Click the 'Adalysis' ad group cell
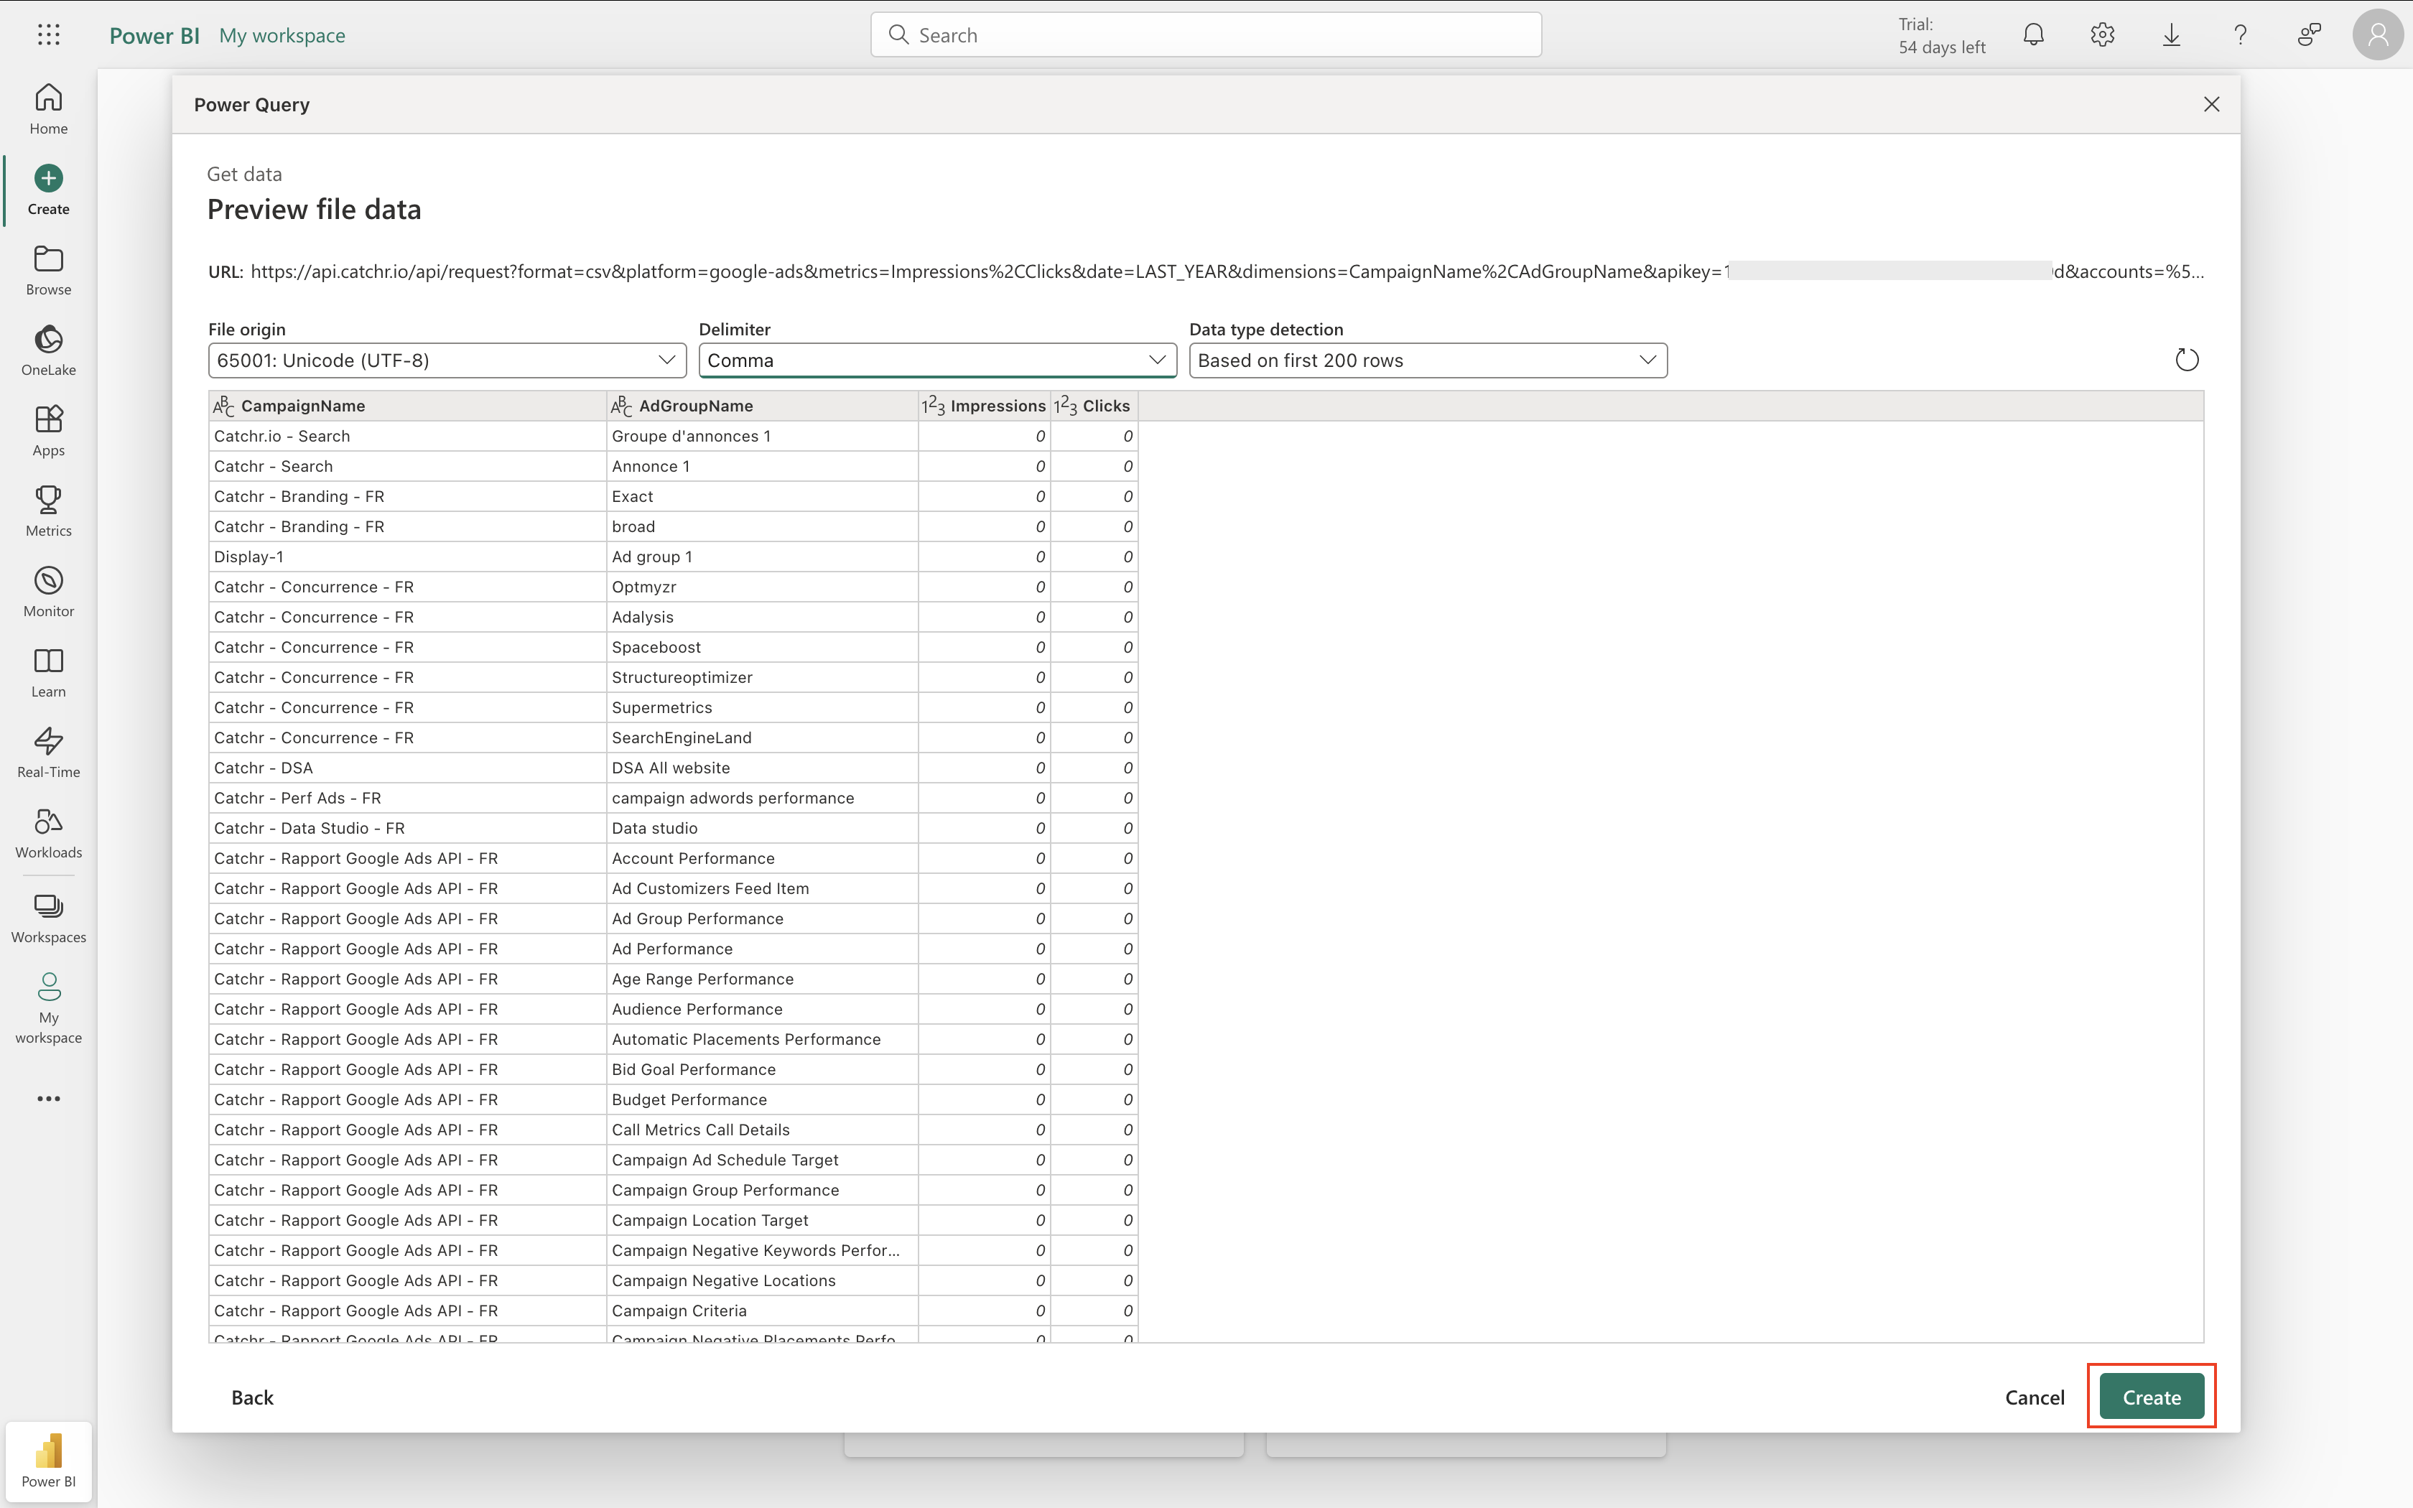The width and height of the screenshot is (2413, 1508). (762, 616)
